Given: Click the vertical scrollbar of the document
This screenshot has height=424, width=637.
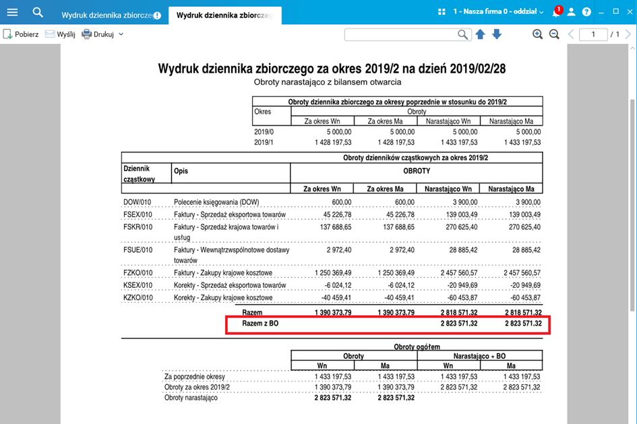Looking at the screenshot, I should click(x=632, y=205).
